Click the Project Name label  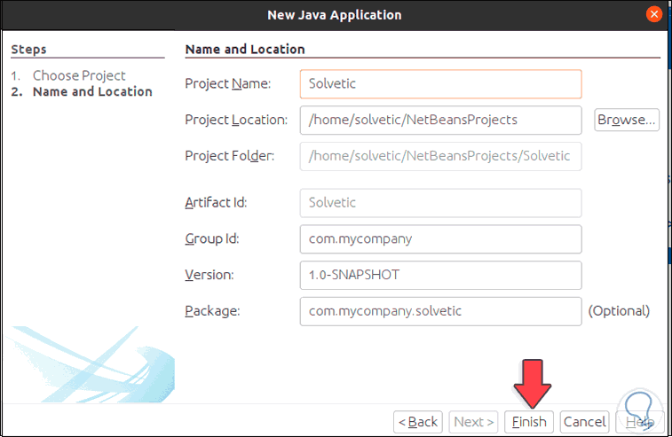pyautogui.click(x=227, y=84)
